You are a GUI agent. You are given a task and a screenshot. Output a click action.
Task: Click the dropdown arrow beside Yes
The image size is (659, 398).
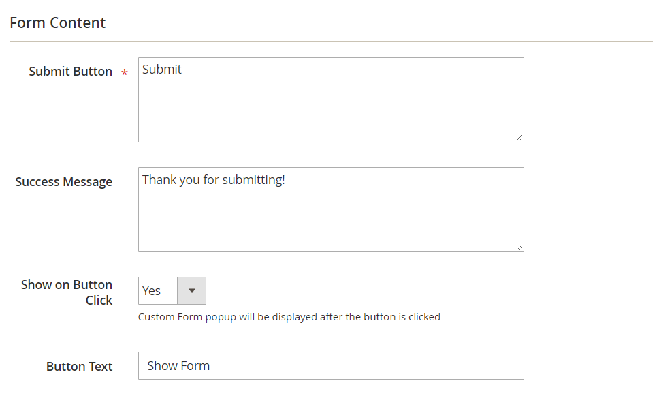192,290
